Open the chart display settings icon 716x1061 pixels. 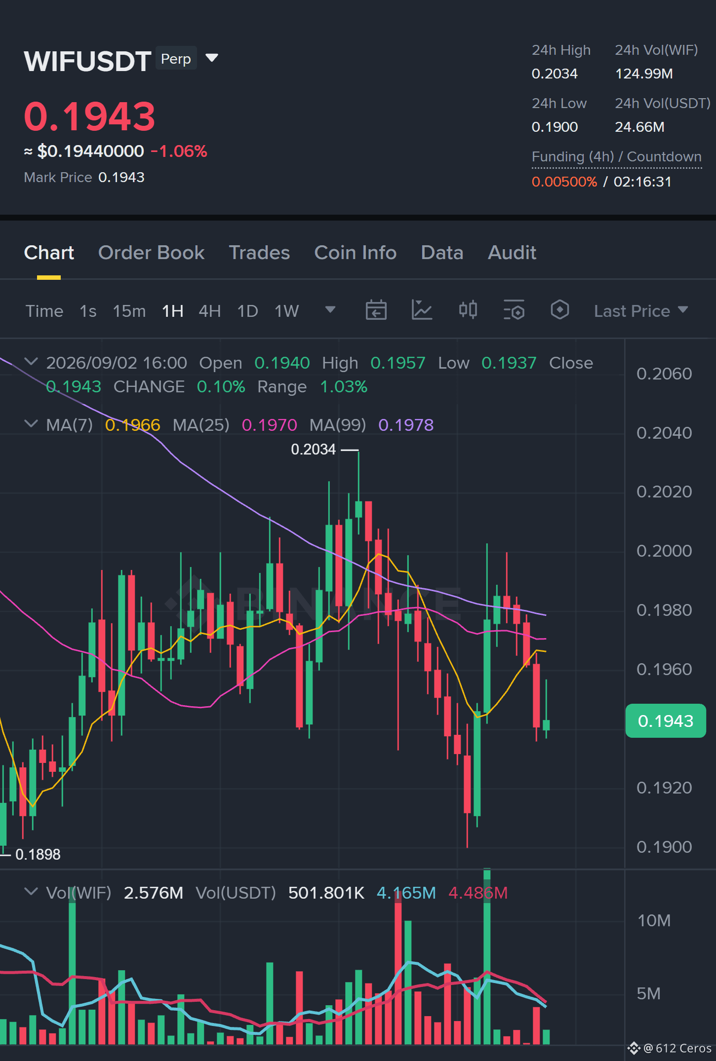[514, 310]
